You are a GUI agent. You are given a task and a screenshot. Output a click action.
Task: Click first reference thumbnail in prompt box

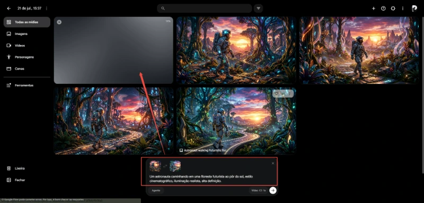coord(155,166)
